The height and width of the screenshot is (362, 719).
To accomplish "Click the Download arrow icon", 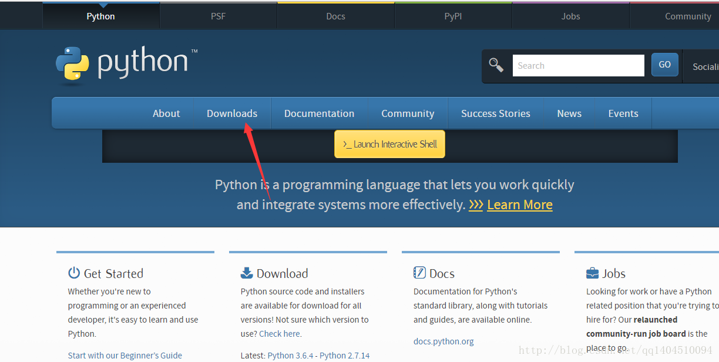I will pyautogui.click(x=247, y=273).
